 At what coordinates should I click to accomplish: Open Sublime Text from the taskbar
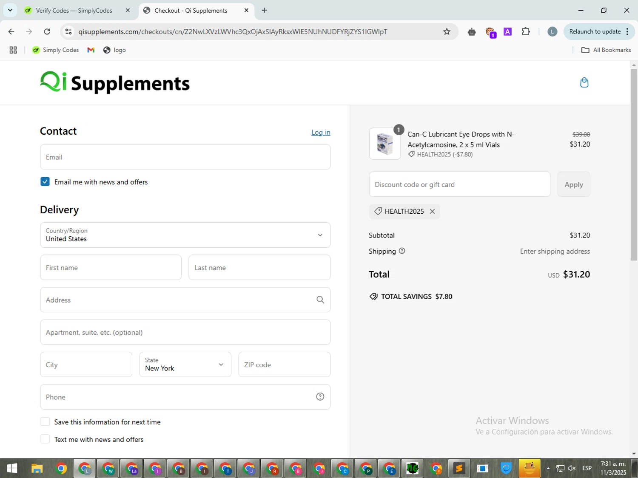459,468
